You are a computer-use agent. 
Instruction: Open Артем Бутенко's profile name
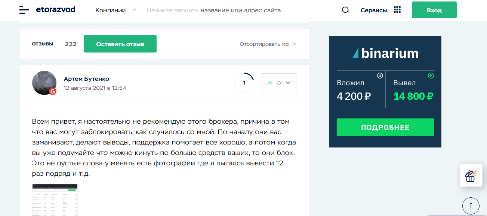87,79
